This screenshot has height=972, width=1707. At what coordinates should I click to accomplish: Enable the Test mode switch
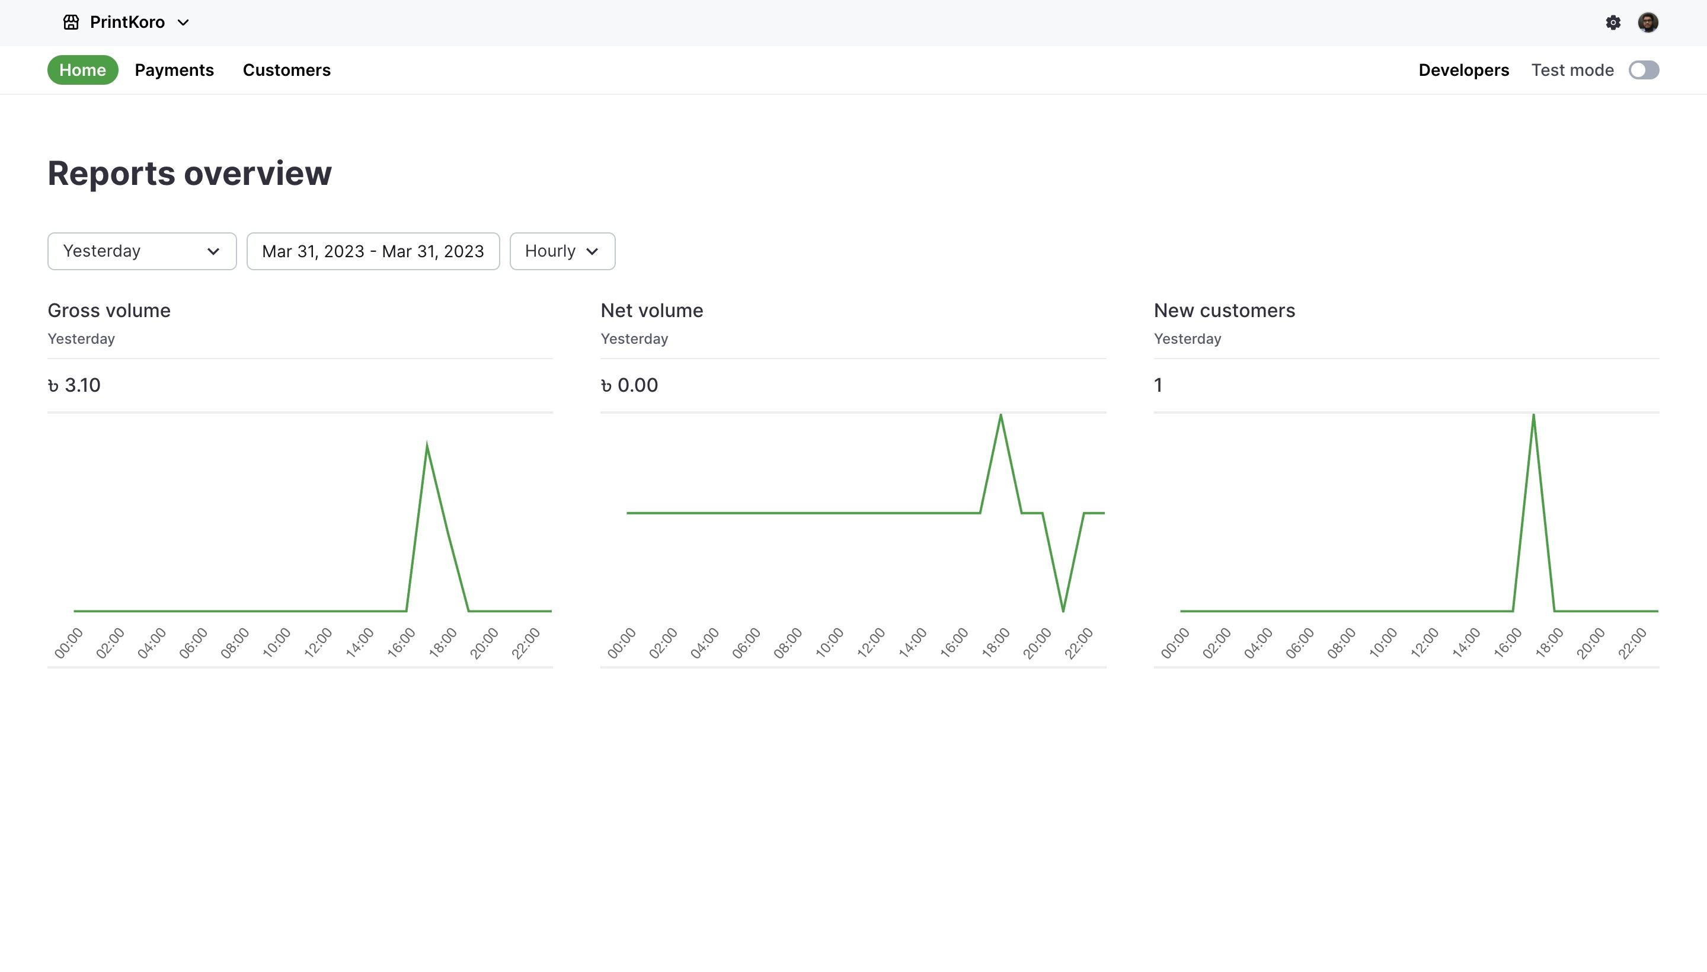pyautogui.click(x=1644, y=69)
